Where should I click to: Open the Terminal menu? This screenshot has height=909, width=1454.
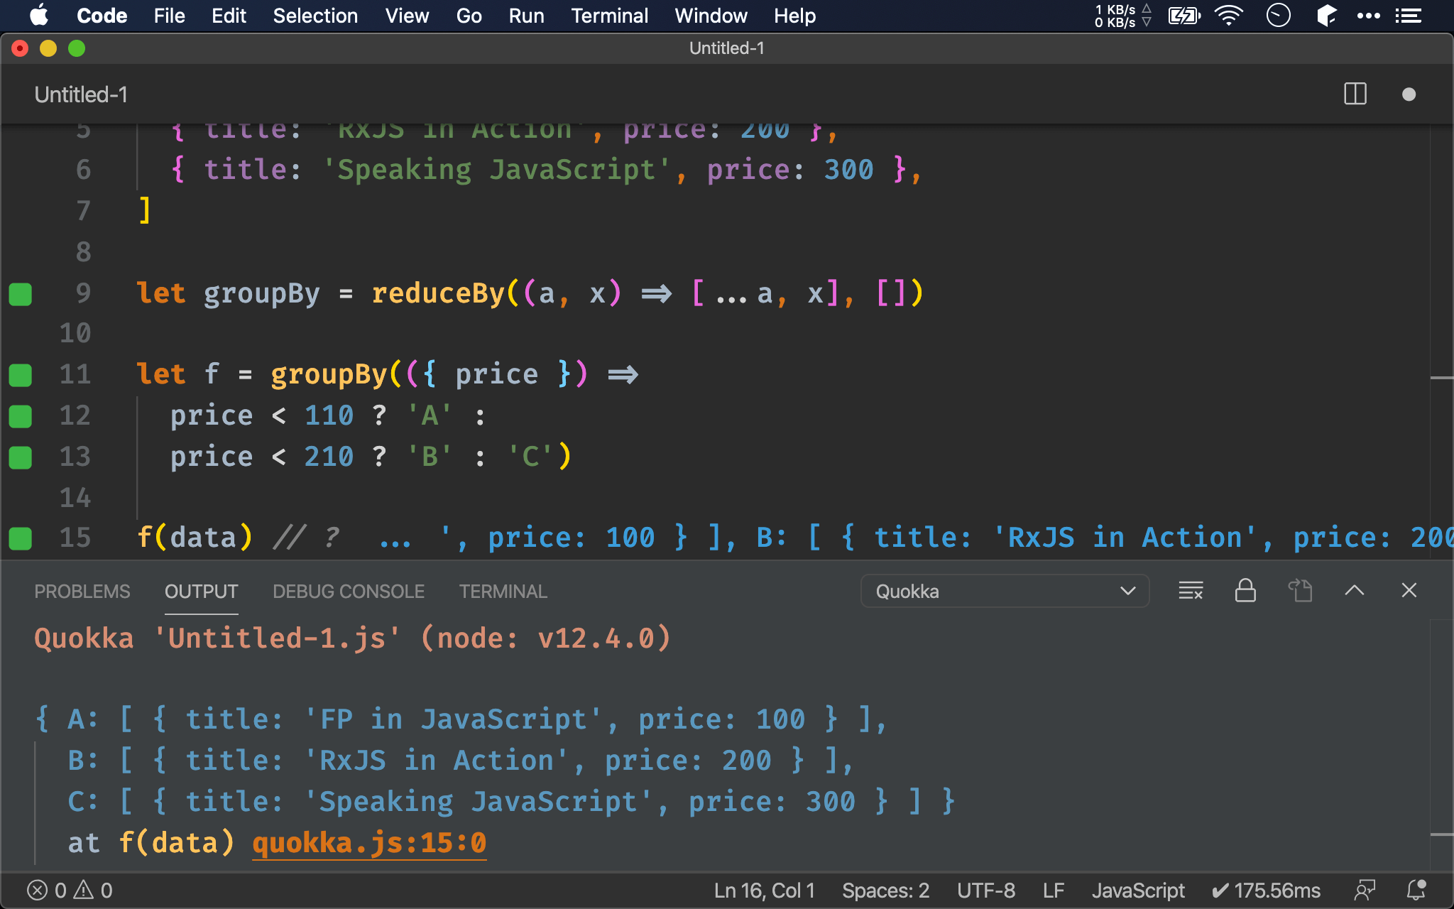coord(609,16)
